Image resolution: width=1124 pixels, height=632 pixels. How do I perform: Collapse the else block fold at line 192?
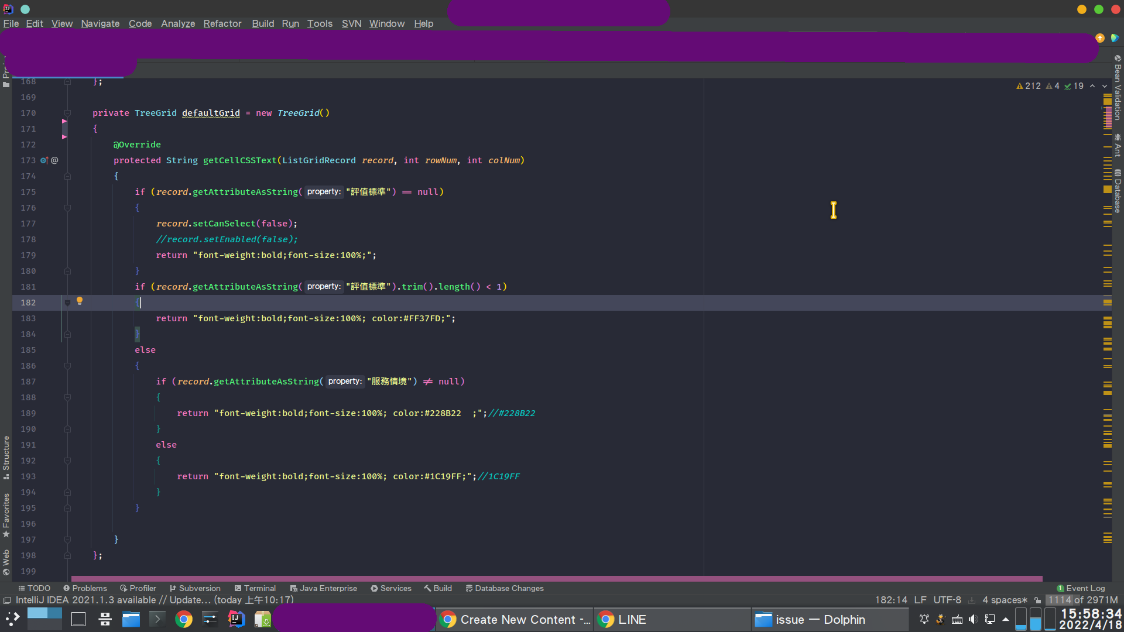tap(67, 461)
